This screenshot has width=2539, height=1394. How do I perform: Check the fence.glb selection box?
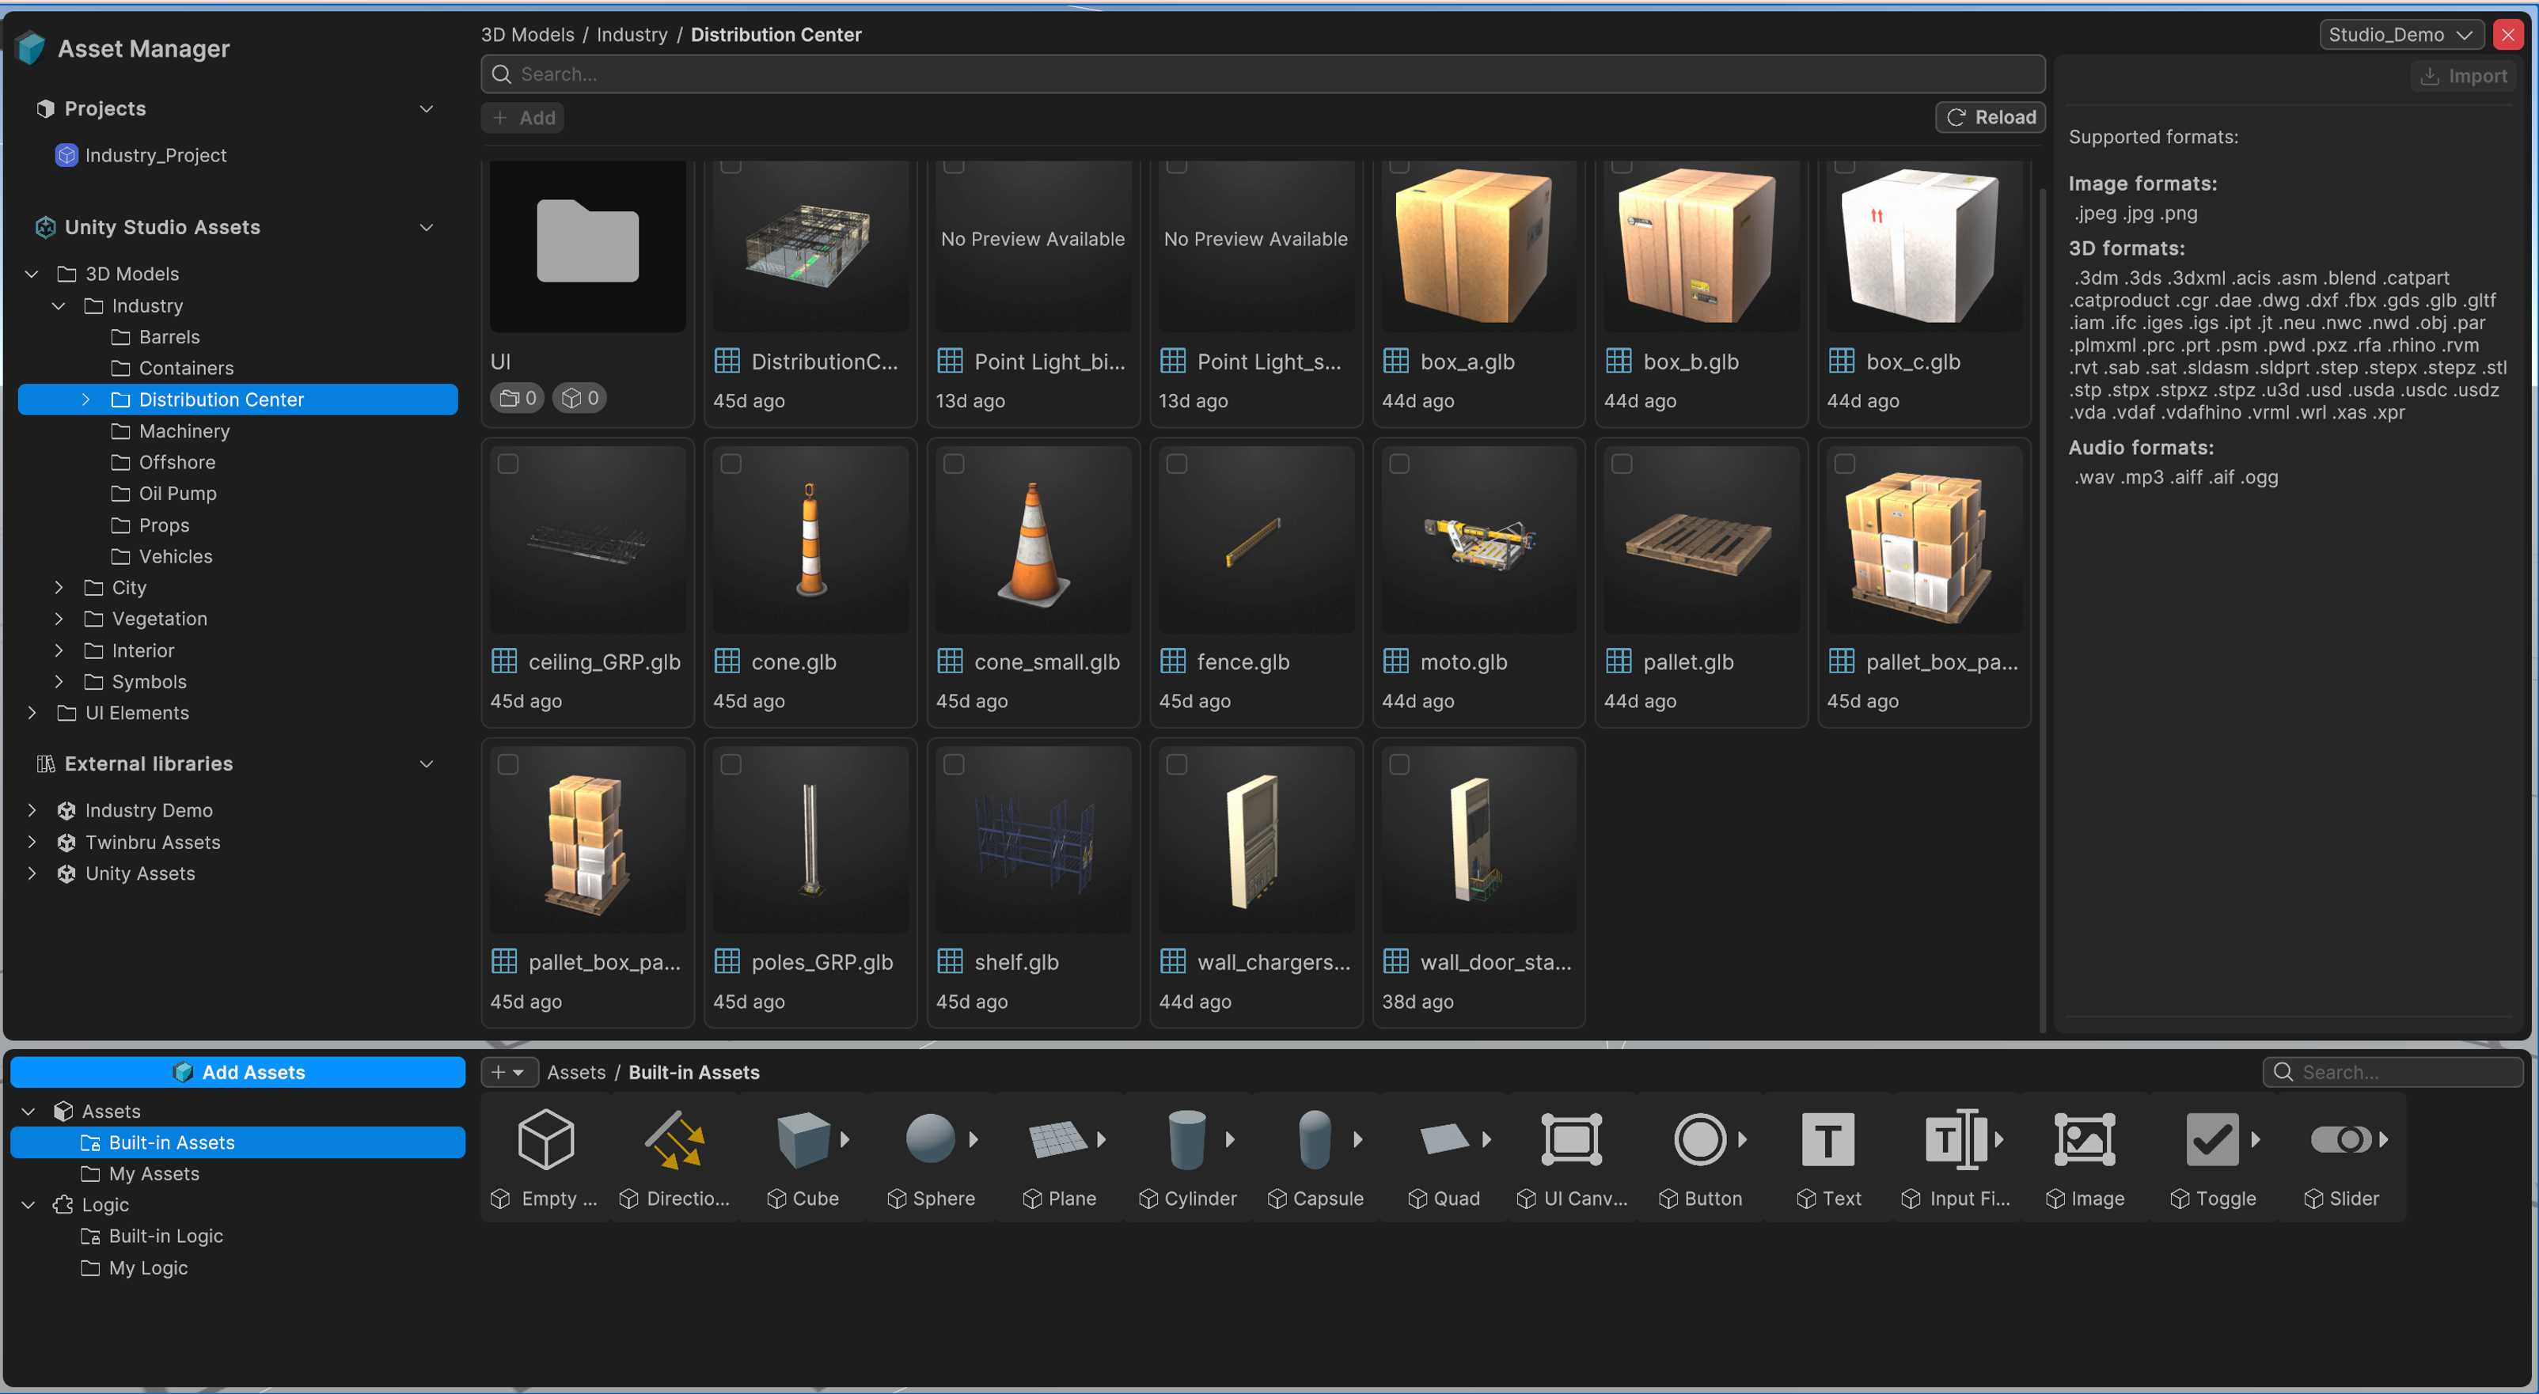(x=1177, y=464)
